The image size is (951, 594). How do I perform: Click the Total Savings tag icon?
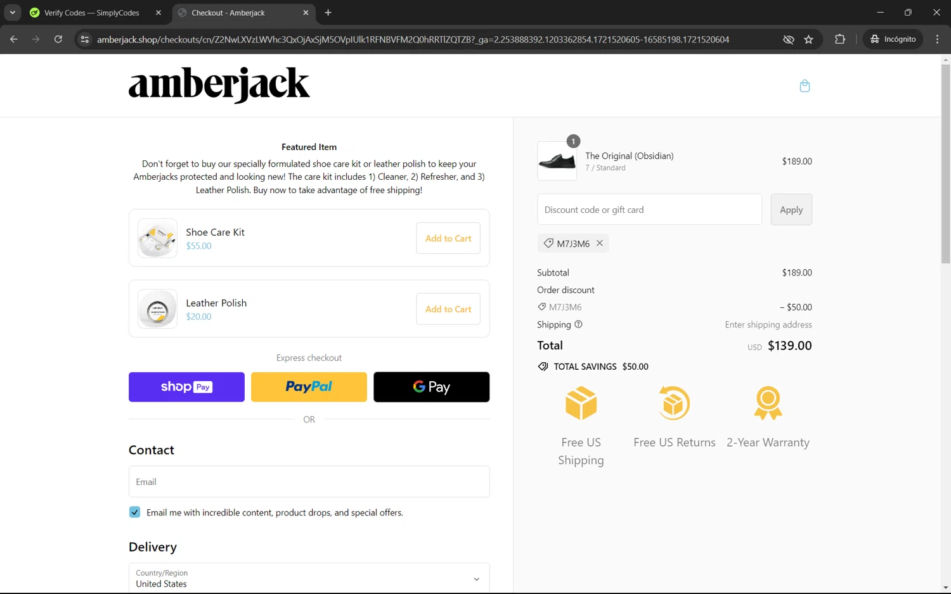click(543, 367)
